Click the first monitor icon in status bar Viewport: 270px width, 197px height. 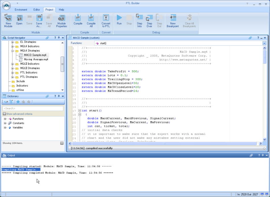262,194
